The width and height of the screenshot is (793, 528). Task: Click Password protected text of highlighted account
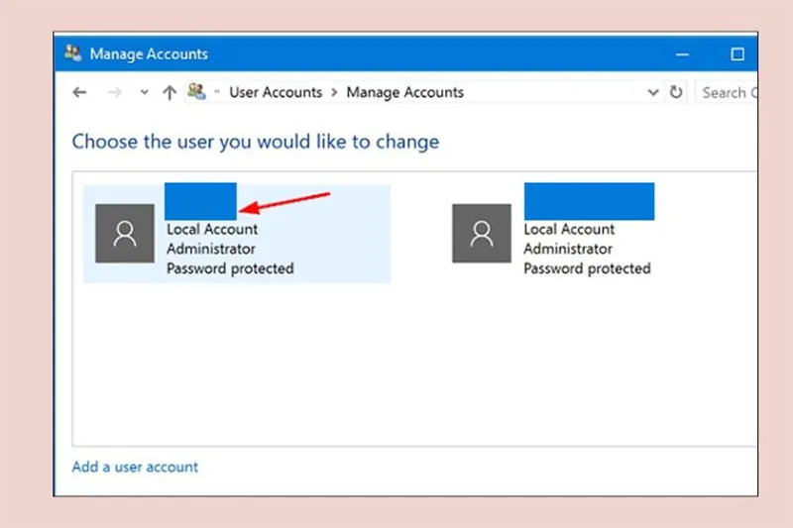tap(230, 268)
